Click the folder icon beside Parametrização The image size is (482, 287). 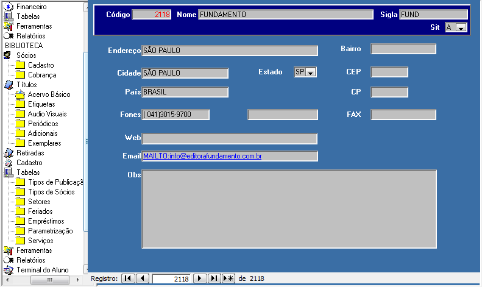click(20, 231)
